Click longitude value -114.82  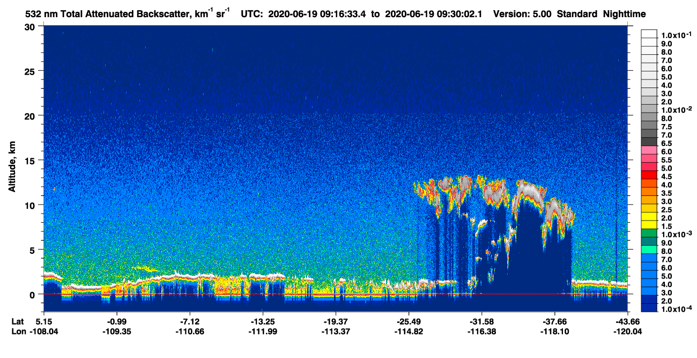point(409,331)
